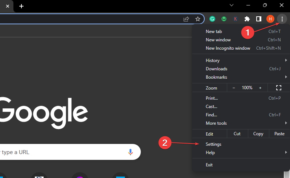Image resolution: width=290 pixels, height=178 pixels.
Task: Choose Exit from the menu
Action: pos(241,165)
